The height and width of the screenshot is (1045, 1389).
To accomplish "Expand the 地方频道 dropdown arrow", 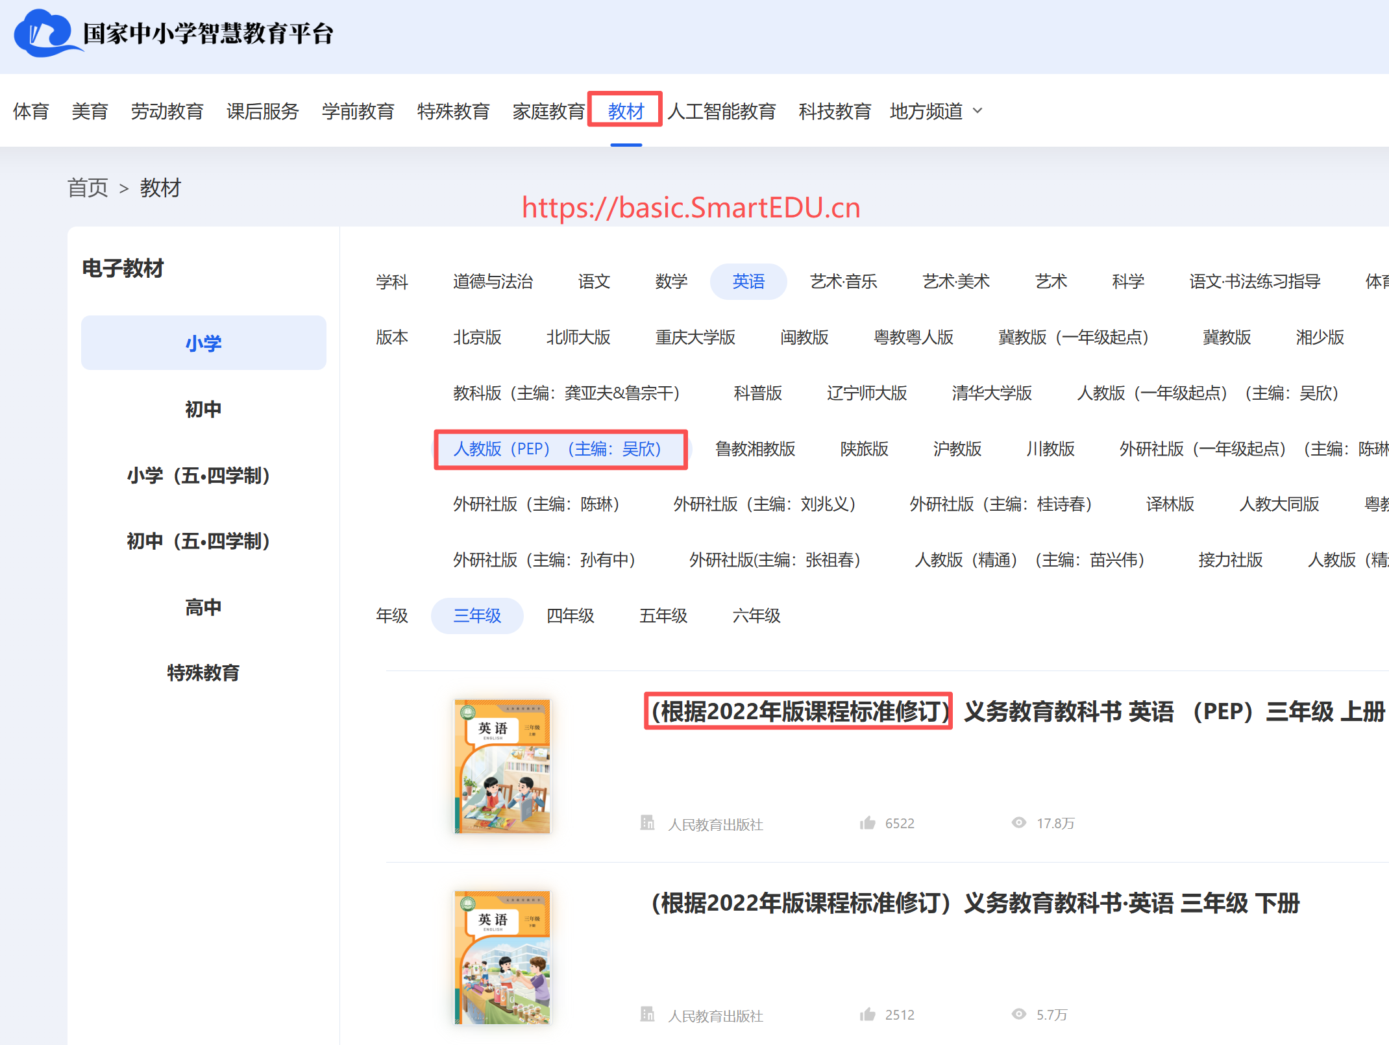I will (x=977, y=111).
